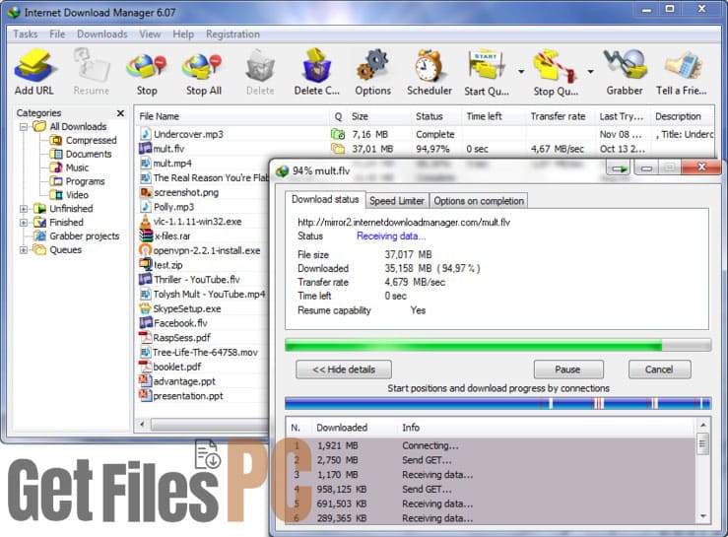Click the SkypeSetup.exe file icon
This screenshot has height=537, width=728.
click(146, 308)
